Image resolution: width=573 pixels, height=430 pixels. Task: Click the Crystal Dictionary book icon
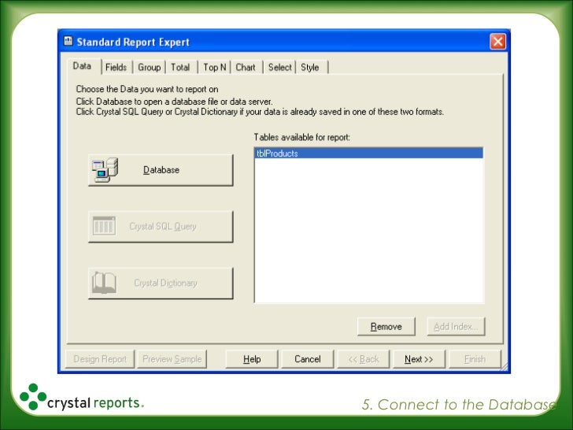(104, 283)
